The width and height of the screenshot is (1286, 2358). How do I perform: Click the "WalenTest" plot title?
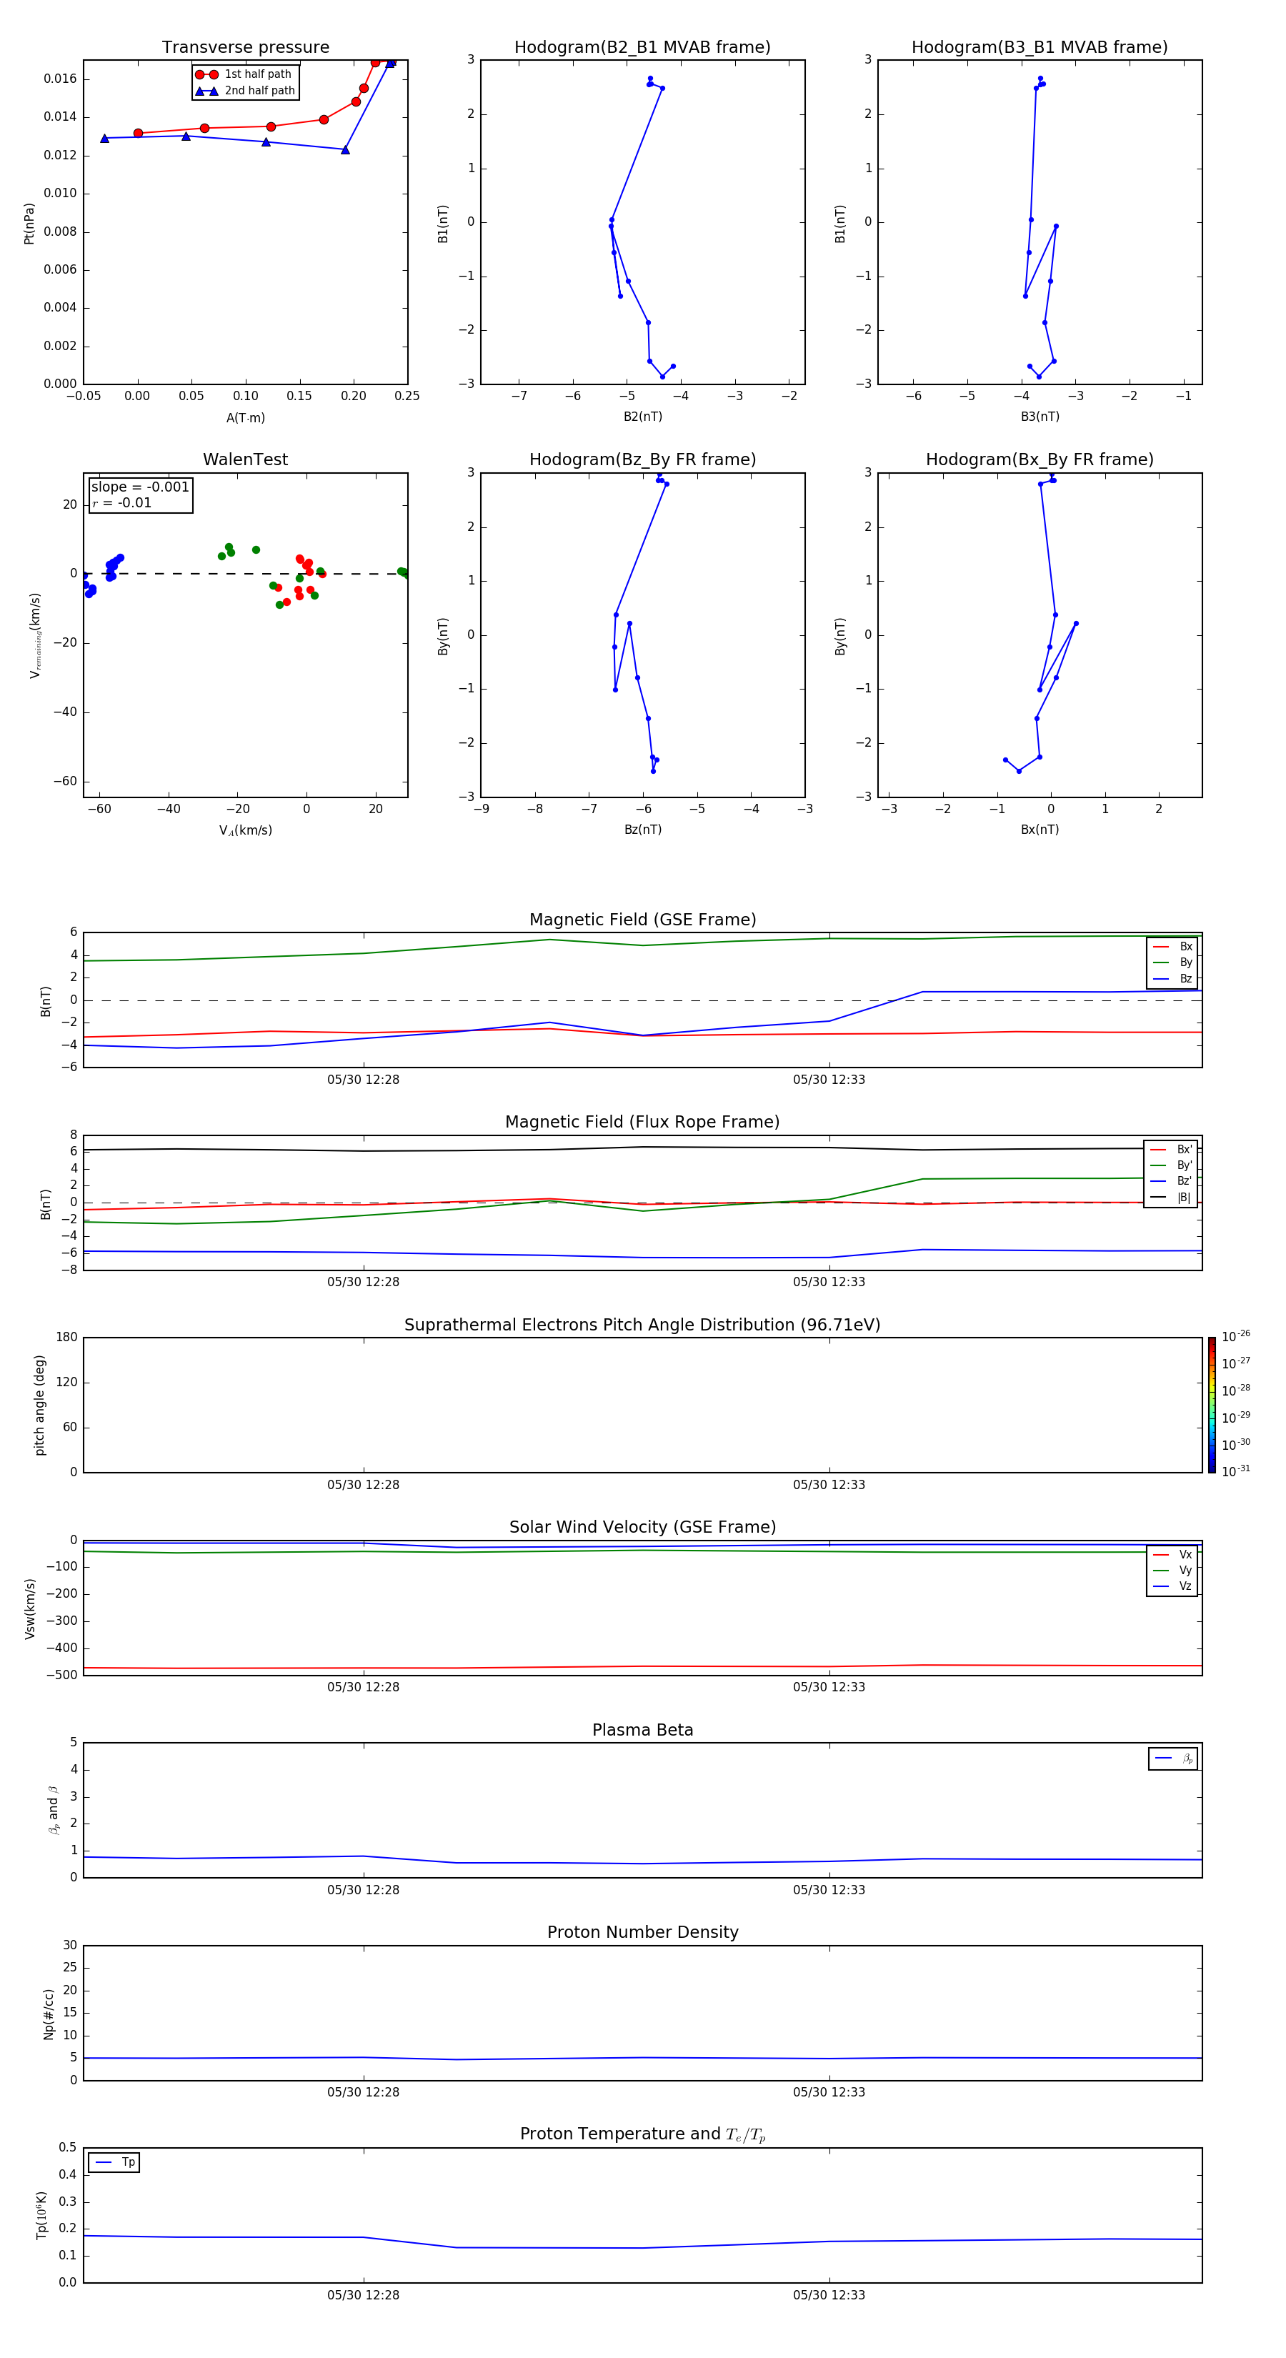[x=245, y=459]
